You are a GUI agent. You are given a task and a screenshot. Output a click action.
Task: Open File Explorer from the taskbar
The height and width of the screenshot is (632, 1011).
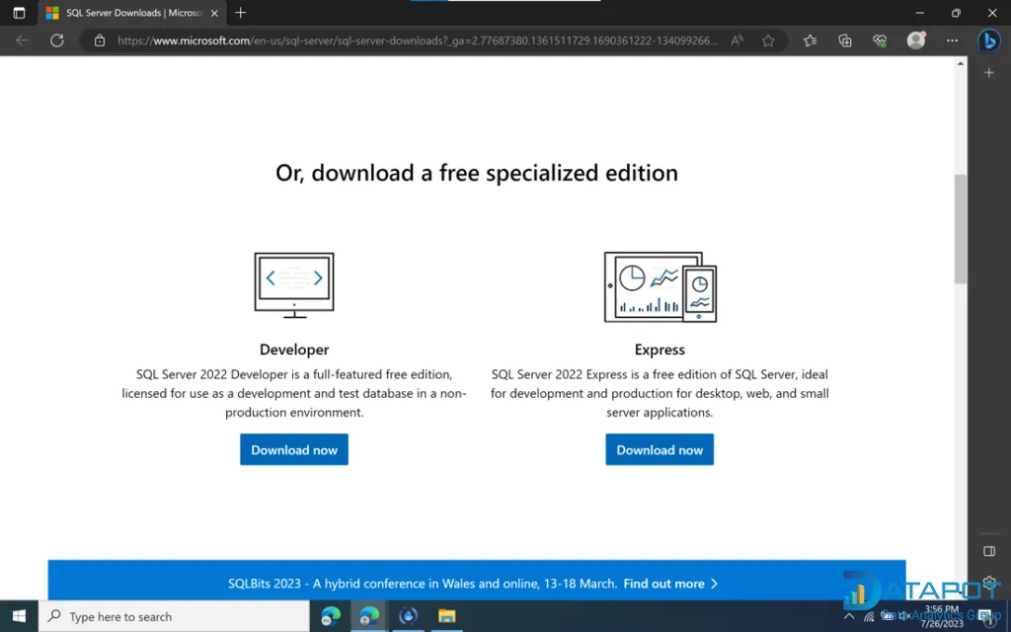[x=447, y=616]
